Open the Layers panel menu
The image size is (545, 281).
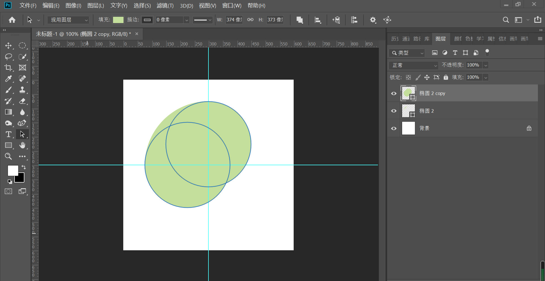click(x=540, y=39)
